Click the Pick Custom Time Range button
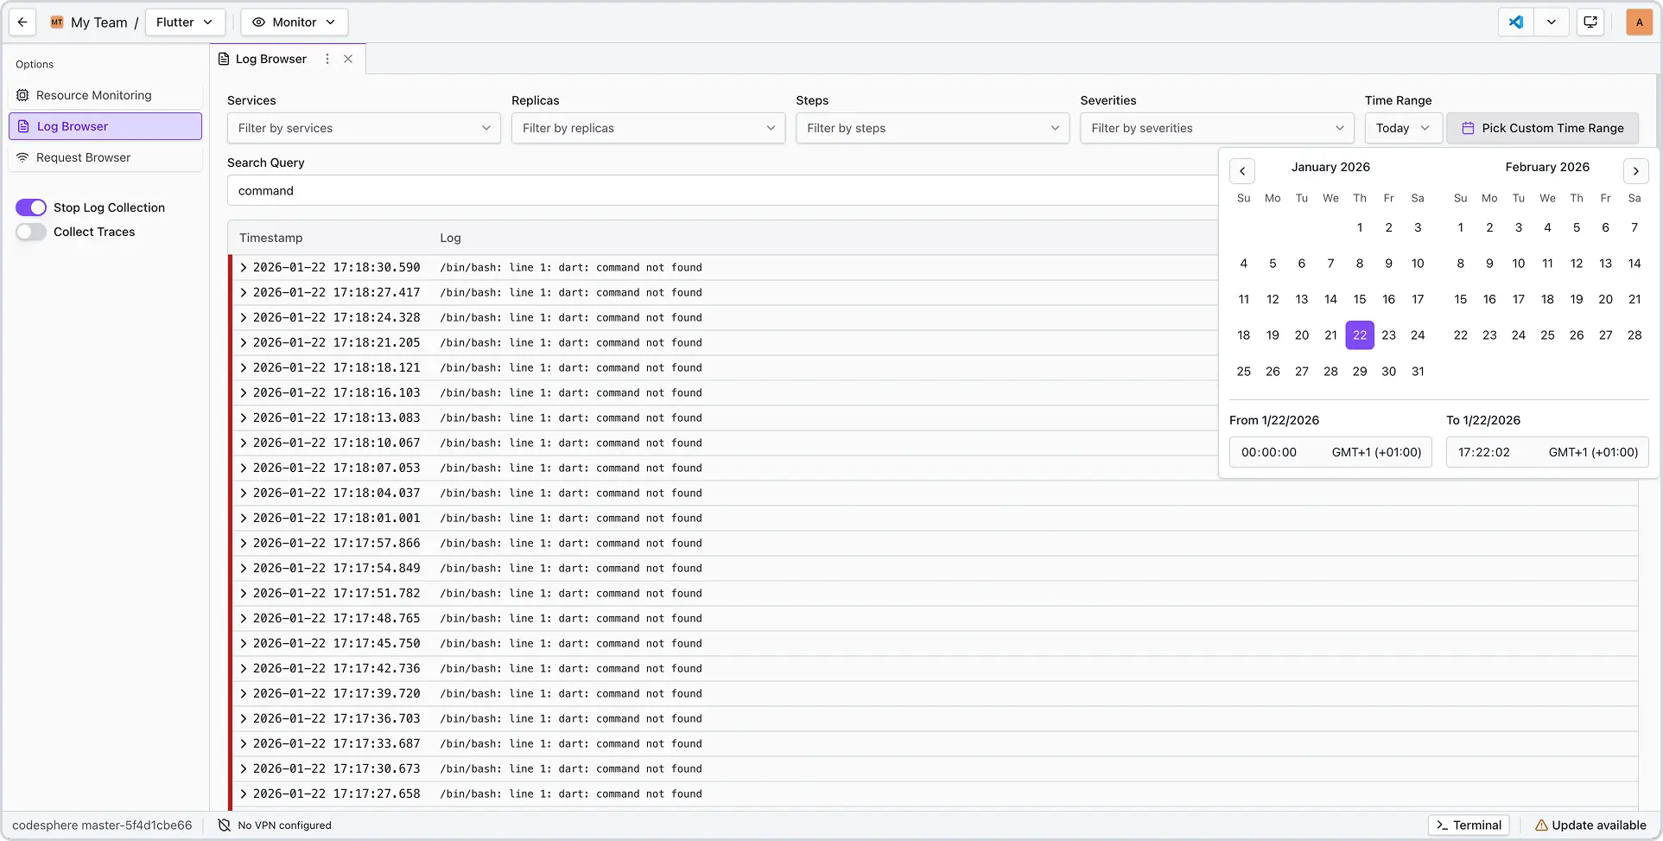This screenshot has width=1663, height=841. [1543, 128]
